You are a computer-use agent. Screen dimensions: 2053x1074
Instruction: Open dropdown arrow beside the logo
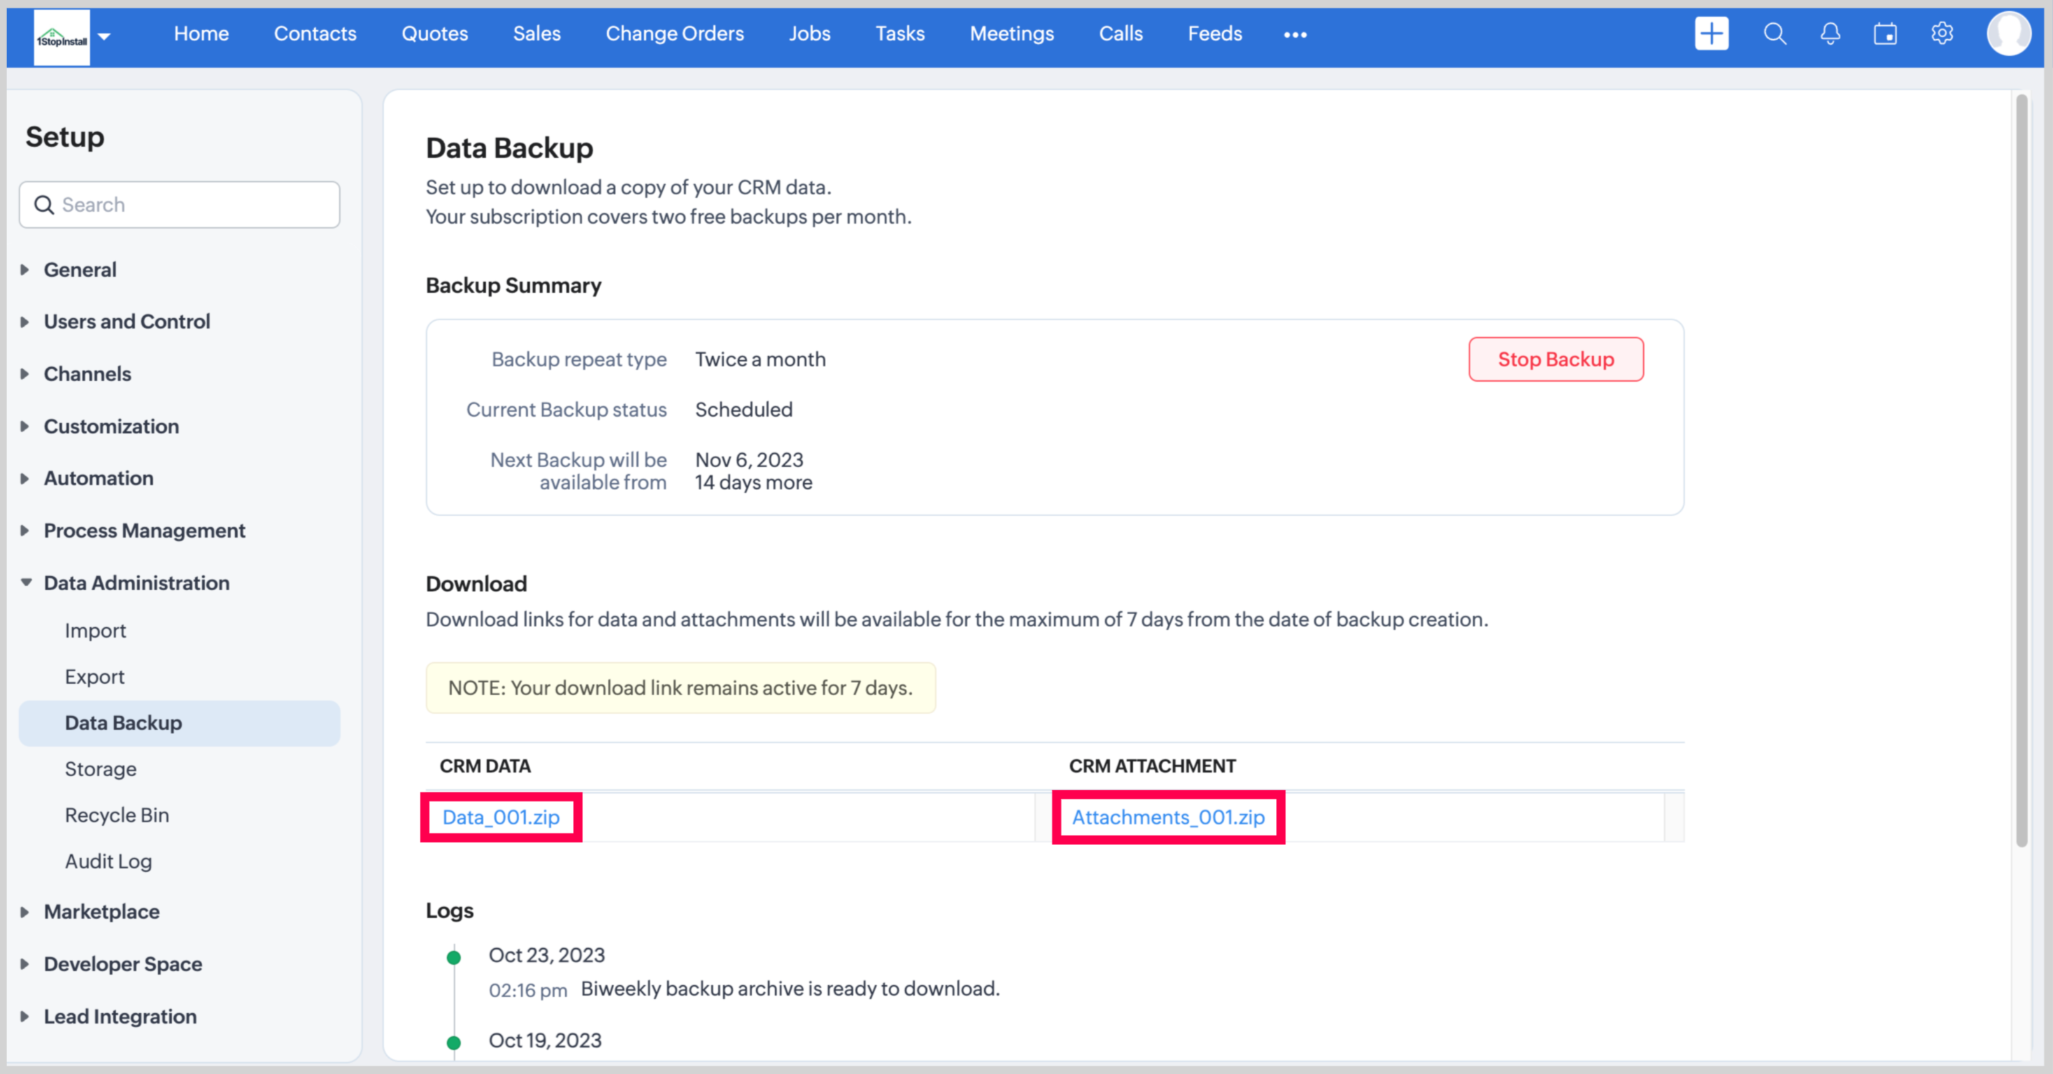104,36
